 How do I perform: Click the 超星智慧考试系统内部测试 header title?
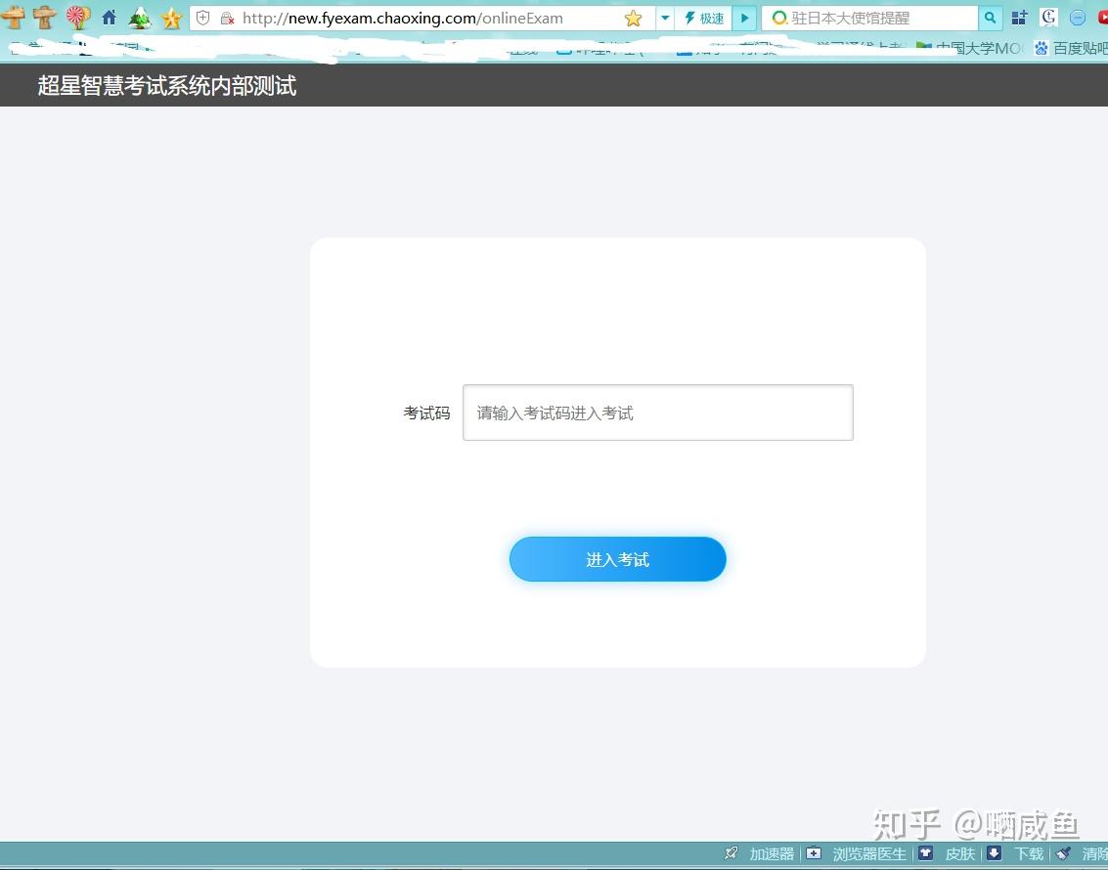coord(167,85)
